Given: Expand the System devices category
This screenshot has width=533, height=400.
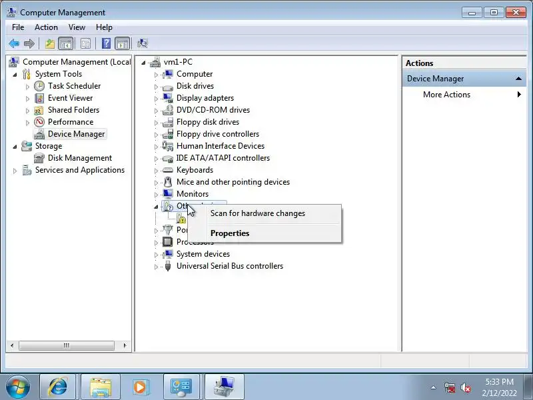Looking at the screenshot, I should click(156, 255).
